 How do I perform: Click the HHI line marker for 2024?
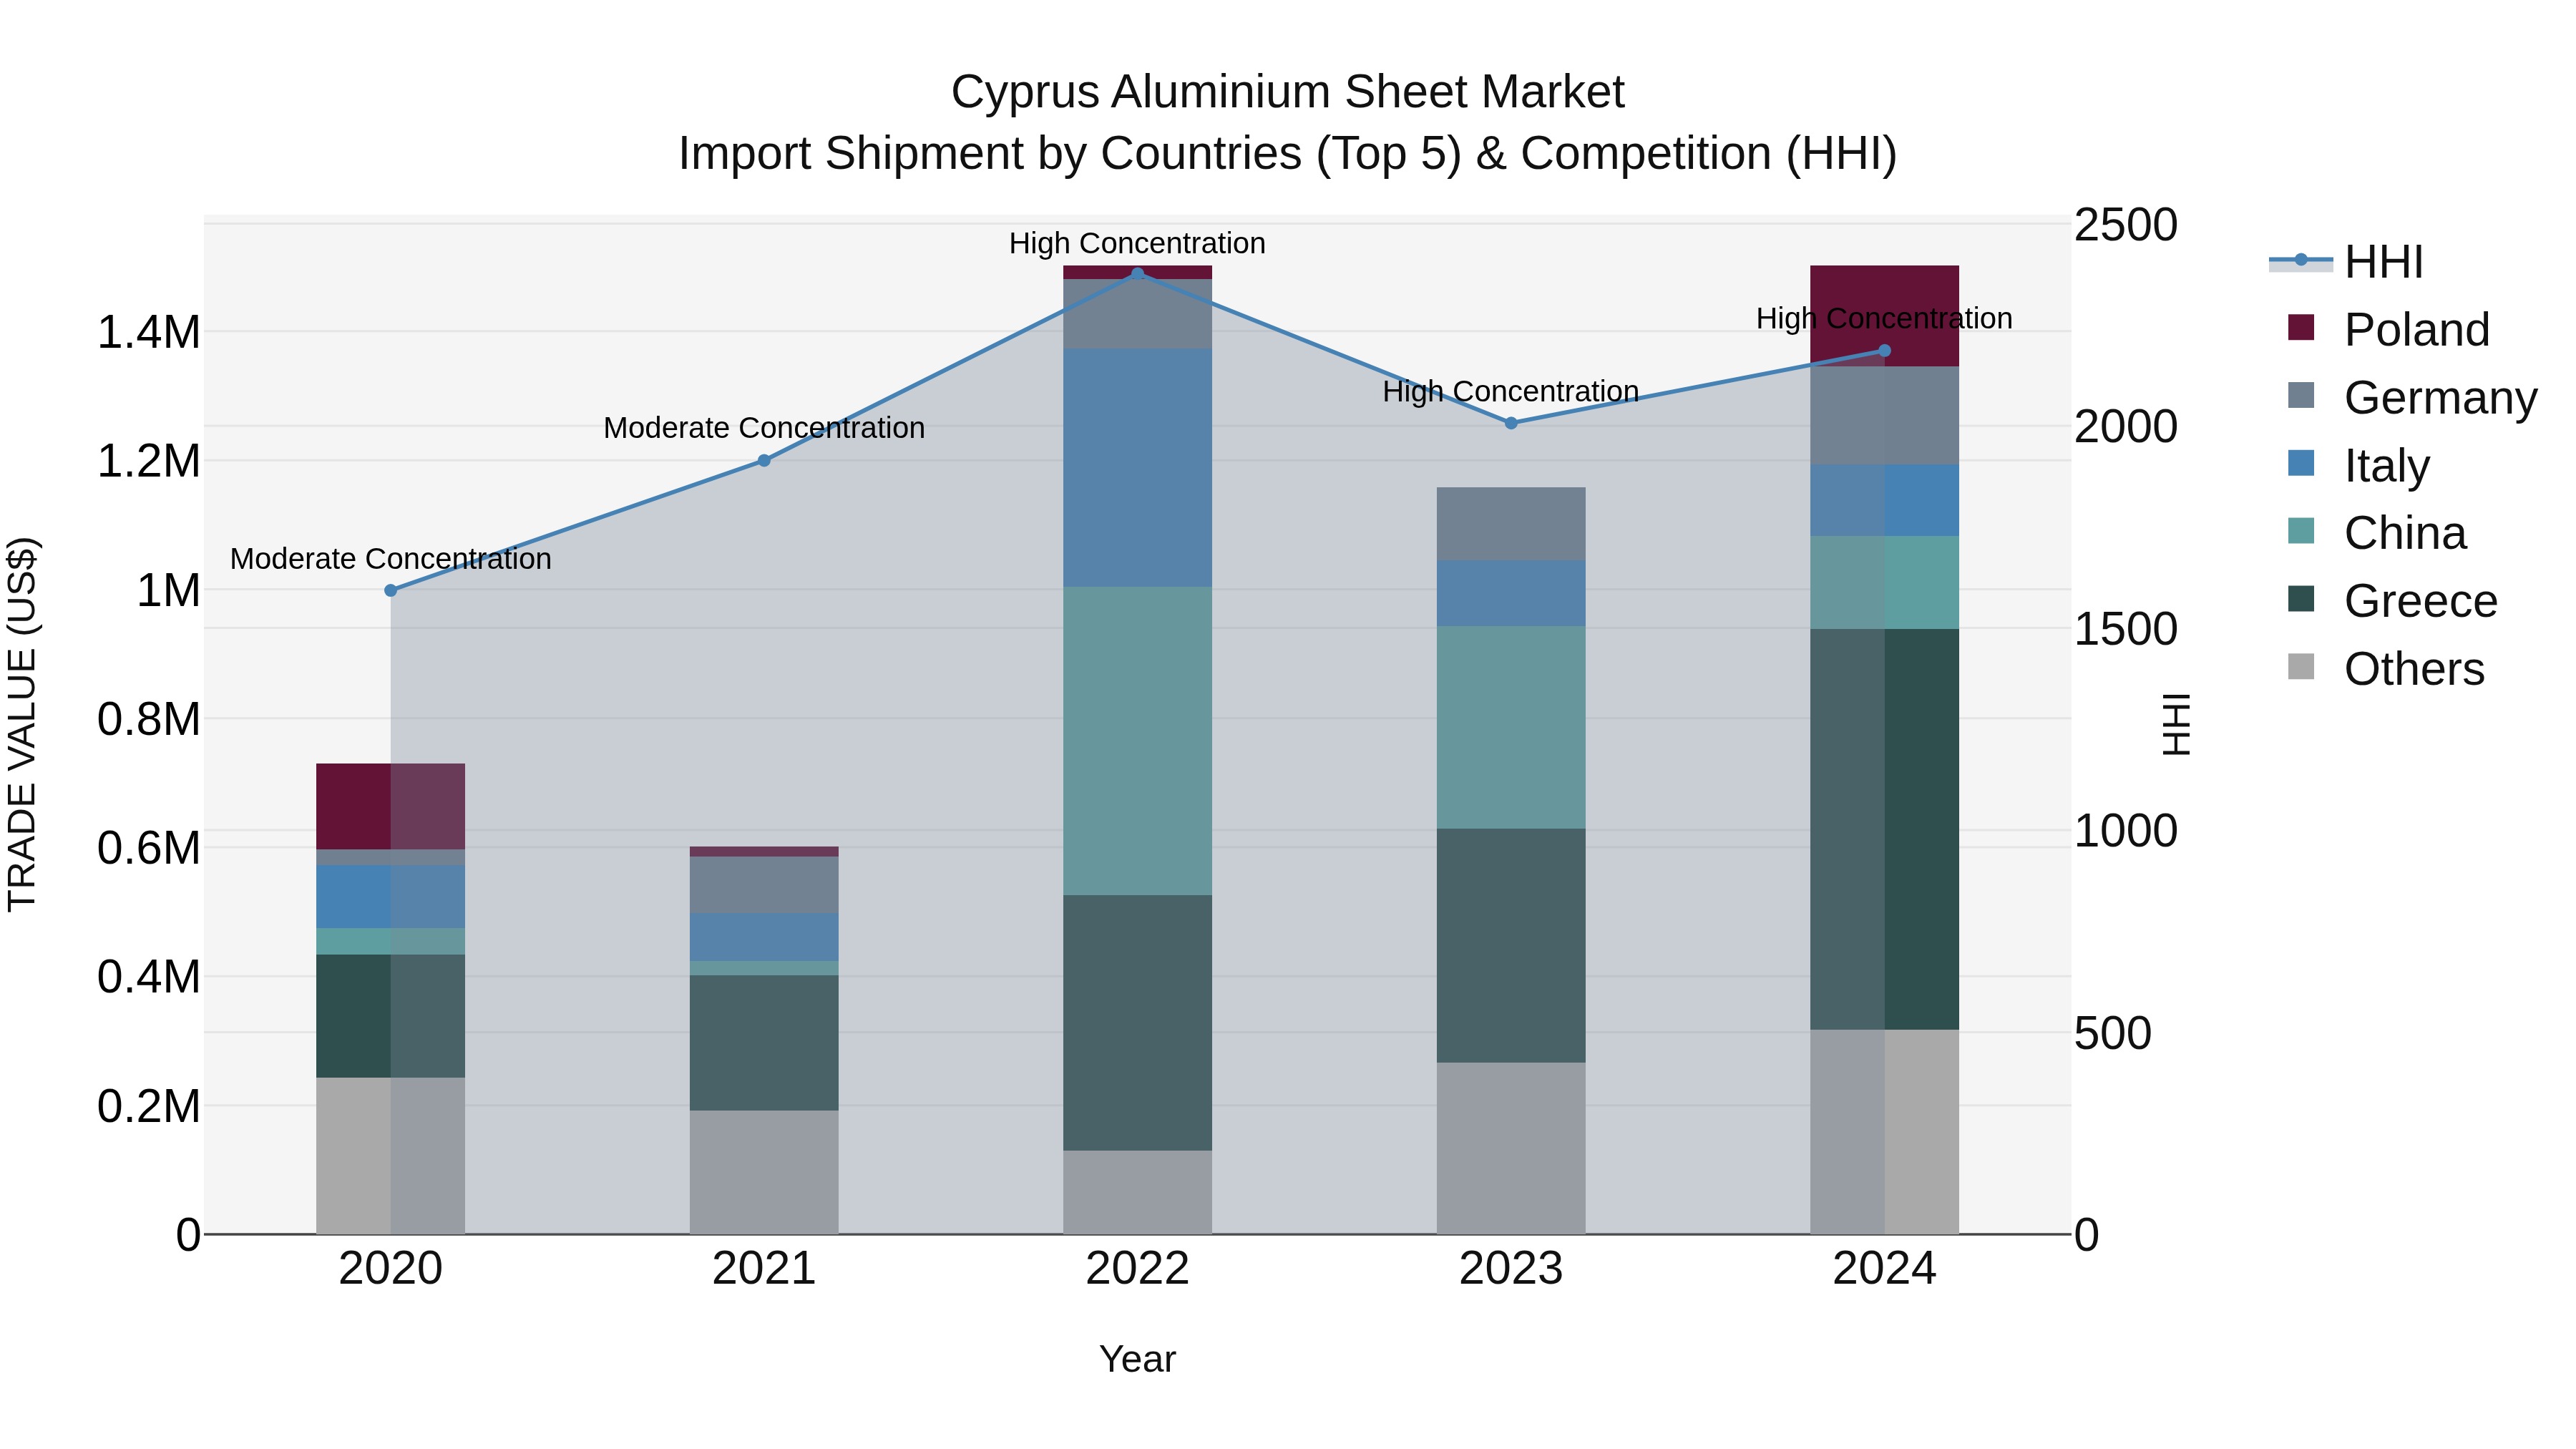coord(1884,351)
